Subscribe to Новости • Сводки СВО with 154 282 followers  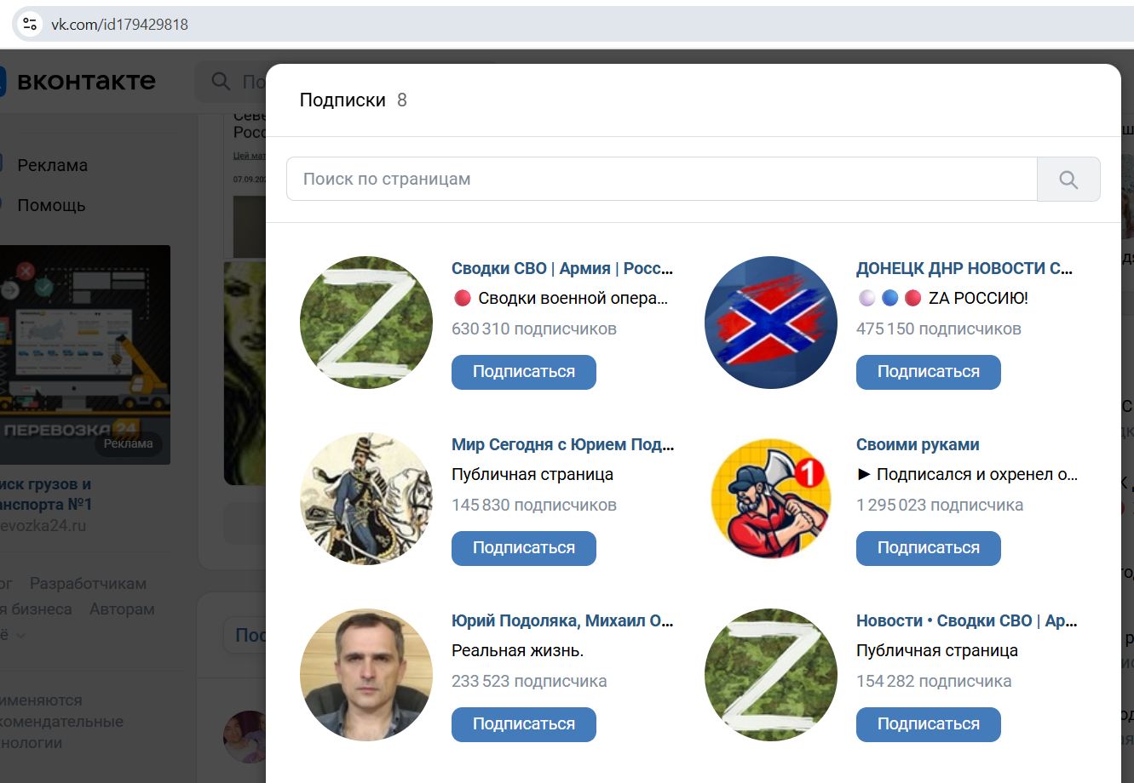pos(929,724)
